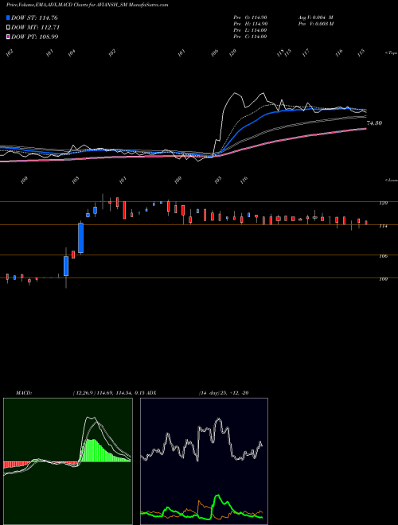Click the 'Avg V: 0.004 M' value
This screenshot has height=525, width=398.
pos(315,17)
